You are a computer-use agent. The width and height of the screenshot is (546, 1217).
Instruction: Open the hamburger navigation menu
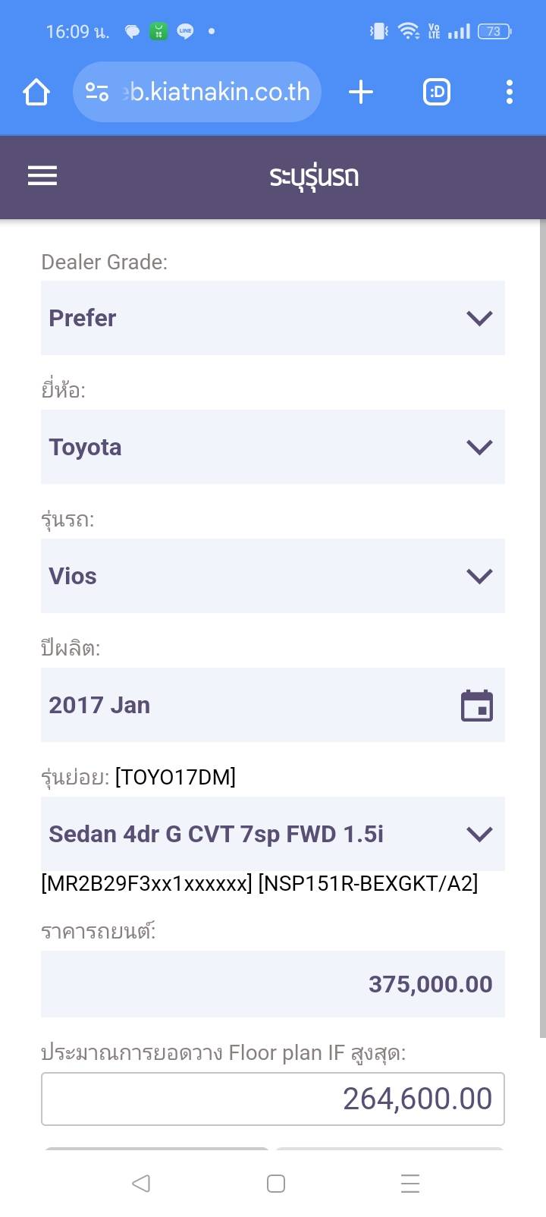pos(42,176)
